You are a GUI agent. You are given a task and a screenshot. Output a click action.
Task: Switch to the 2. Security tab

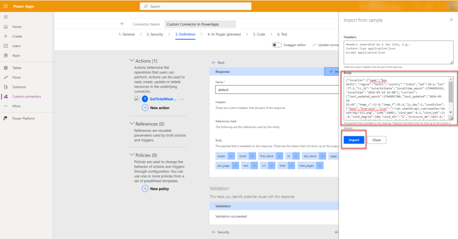pyautogui.click(x=155, y=34)
